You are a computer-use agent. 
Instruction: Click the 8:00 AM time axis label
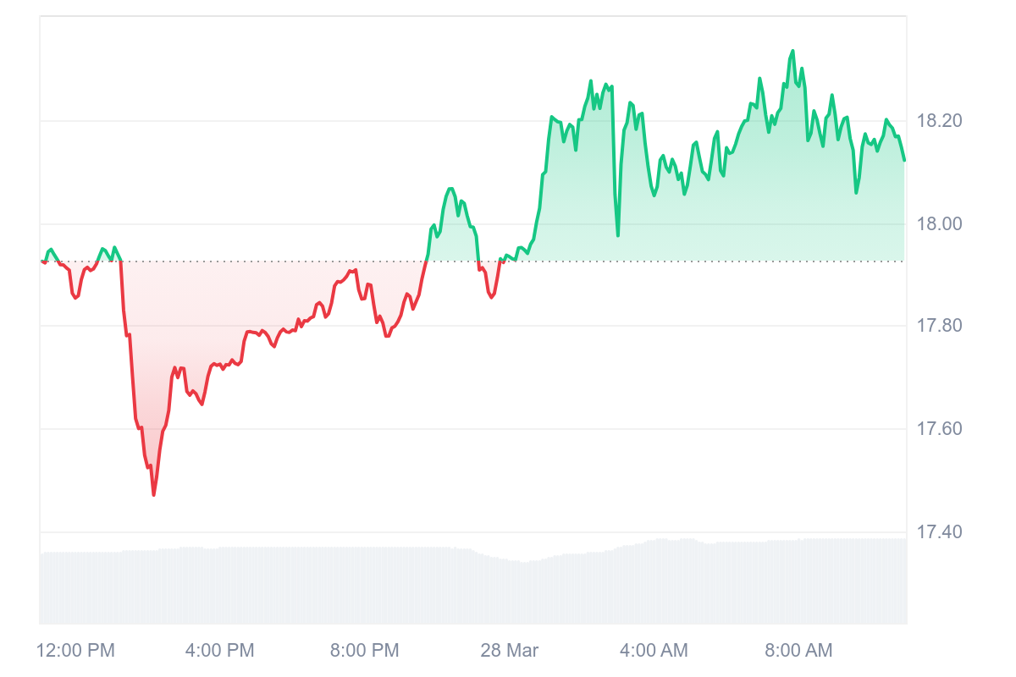pos(798,651)
